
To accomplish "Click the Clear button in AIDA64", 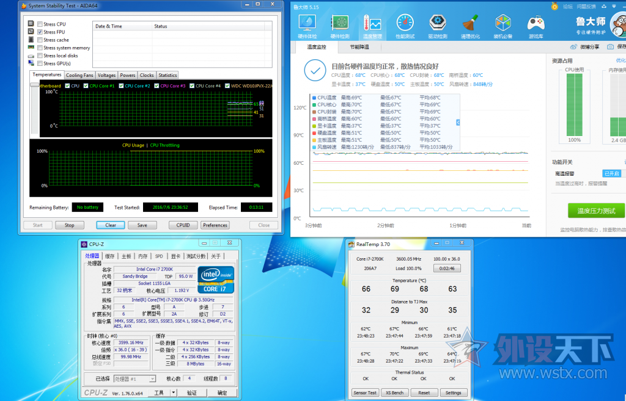I will [x=111, y=225].
